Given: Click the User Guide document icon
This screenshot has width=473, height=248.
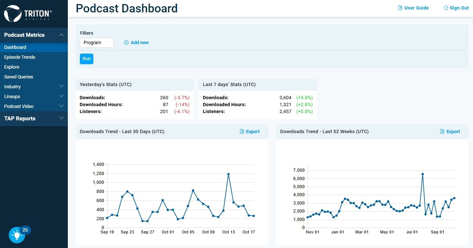Looking at the screenshot, I should click(400, 8).
